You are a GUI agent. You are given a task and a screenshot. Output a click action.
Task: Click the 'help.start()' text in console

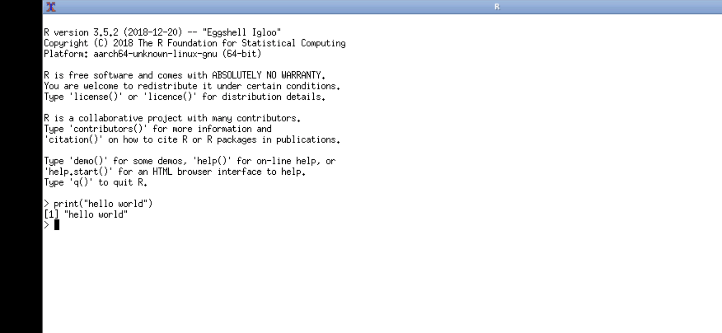(x=78, y=172)
